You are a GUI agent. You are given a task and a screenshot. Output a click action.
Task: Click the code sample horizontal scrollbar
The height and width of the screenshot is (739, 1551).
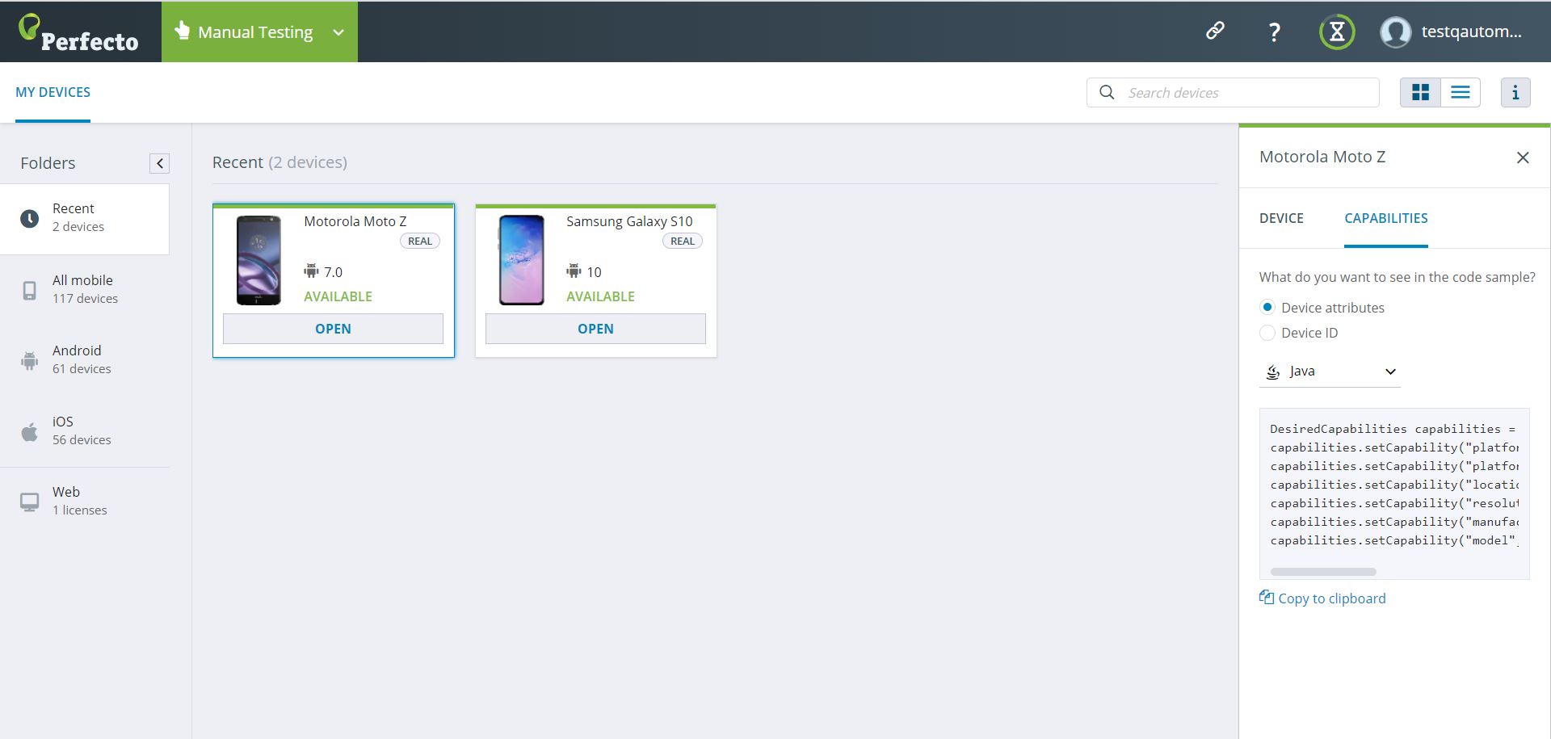coord(1323,572)
